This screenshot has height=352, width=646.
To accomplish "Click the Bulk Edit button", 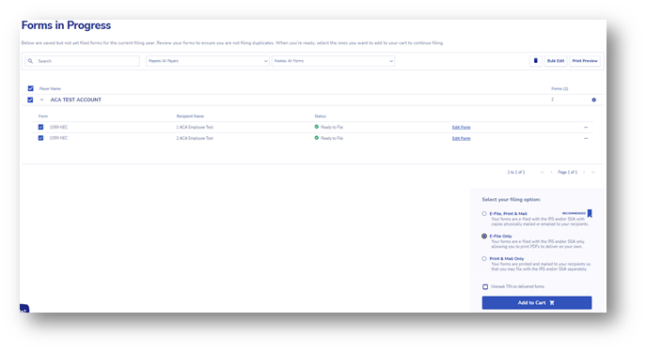I will click(x=556, y=61).
